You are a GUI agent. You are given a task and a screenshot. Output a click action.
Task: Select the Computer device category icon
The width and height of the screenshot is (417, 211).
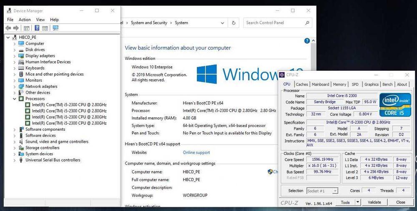click(x=21, y=43)
